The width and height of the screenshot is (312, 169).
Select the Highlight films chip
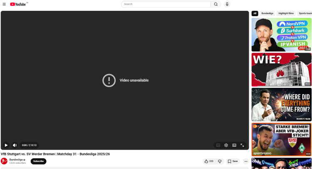pos(286,13)
